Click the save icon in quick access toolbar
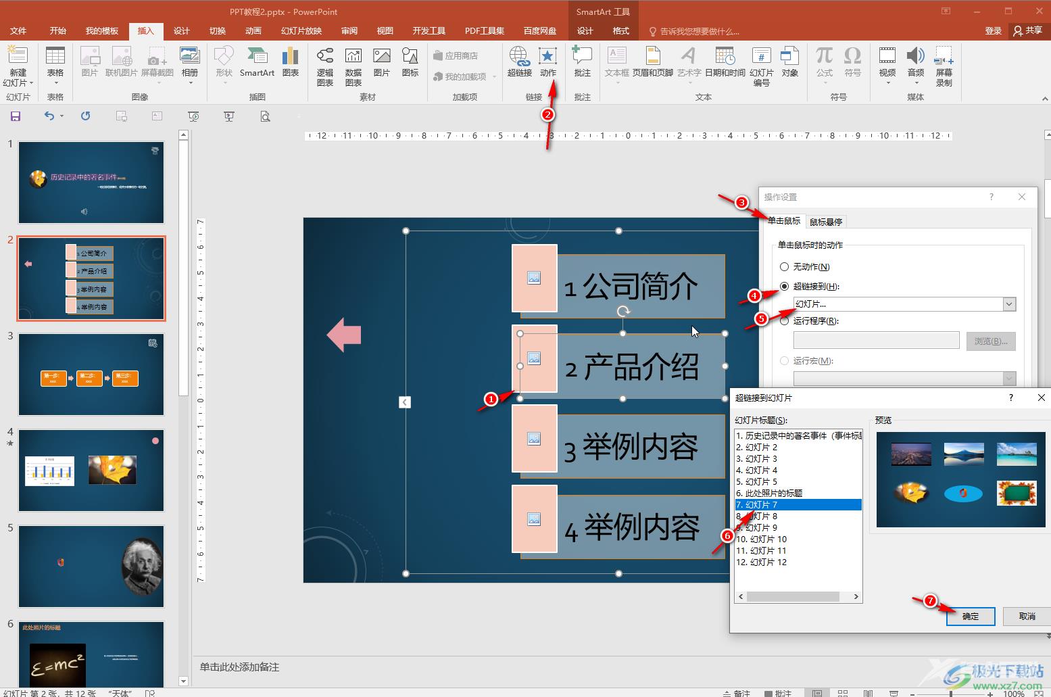Image resolution: width=1051 pixels, height=697 pixels. pos(15,116)
